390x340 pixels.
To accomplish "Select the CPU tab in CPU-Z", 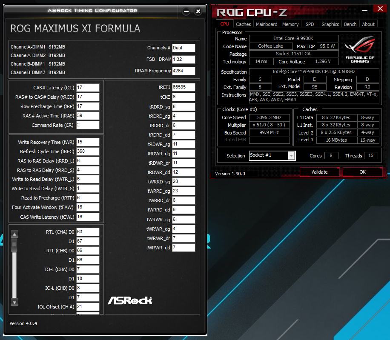I will (x=225, y=24).
